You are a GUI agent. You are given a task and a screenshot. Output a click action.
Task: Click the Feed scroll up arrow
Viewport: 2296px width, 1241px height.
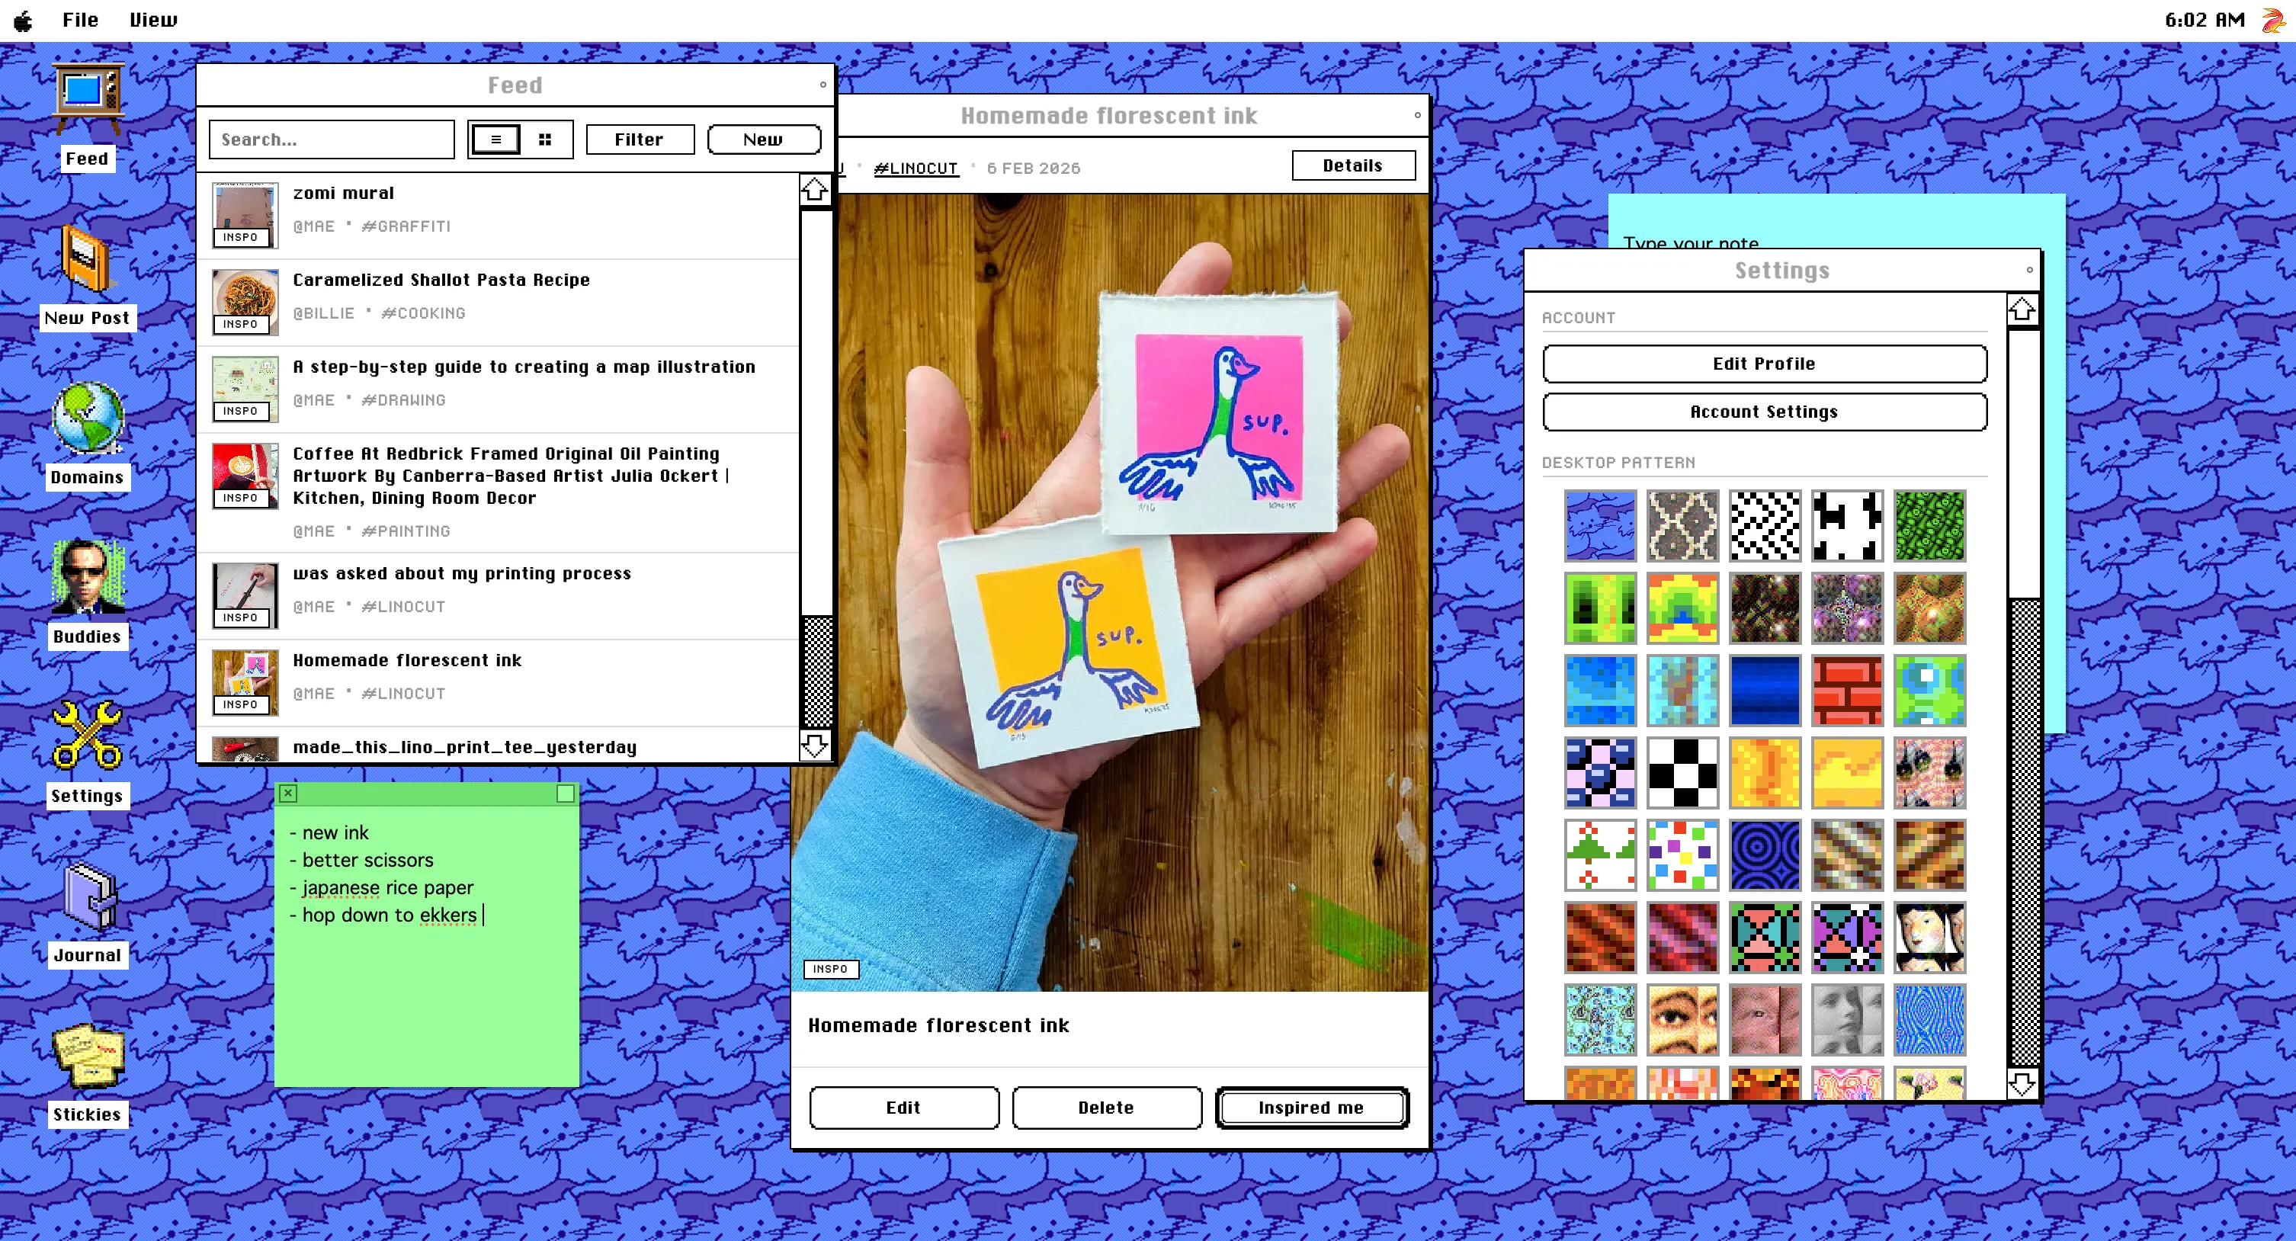coord(815,191)
